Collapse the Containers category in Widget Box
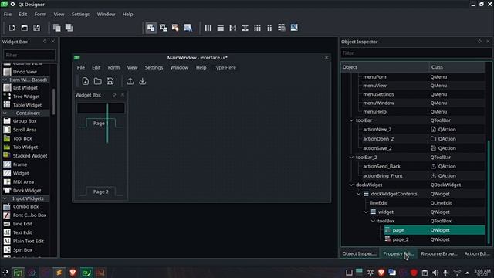Screen dimensions: 494x278 click(5, 114)
